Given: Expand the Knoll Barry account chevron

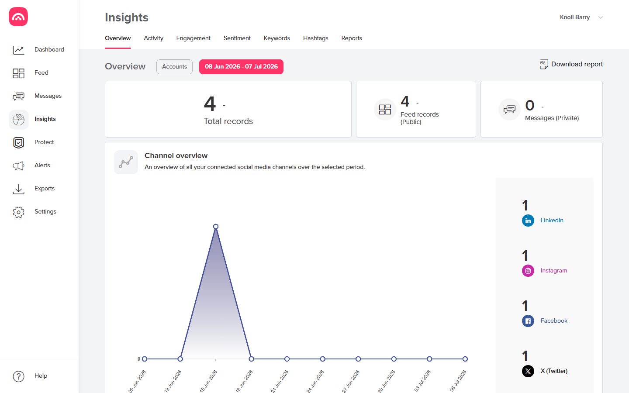Looking at the screenshot, I should 601,17.
